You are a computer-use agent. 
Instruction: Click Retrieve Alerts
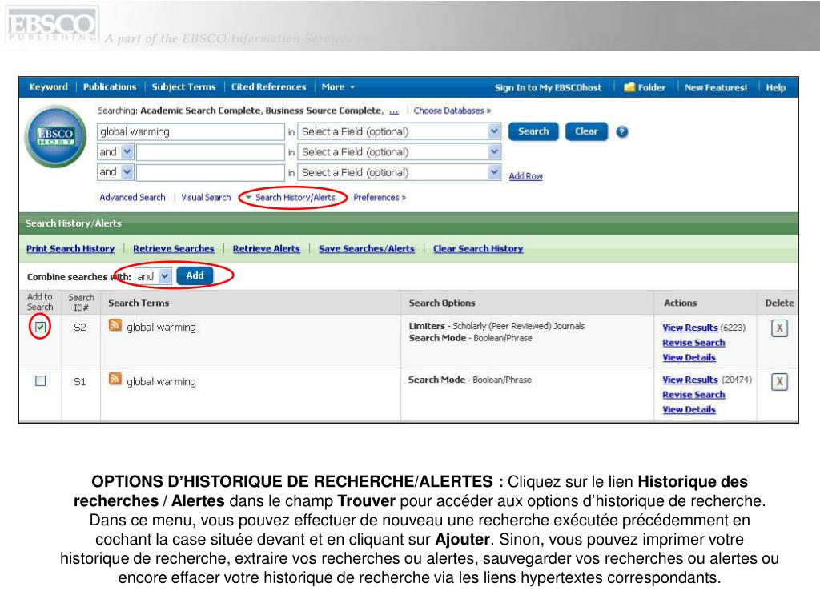pos(267,249)
